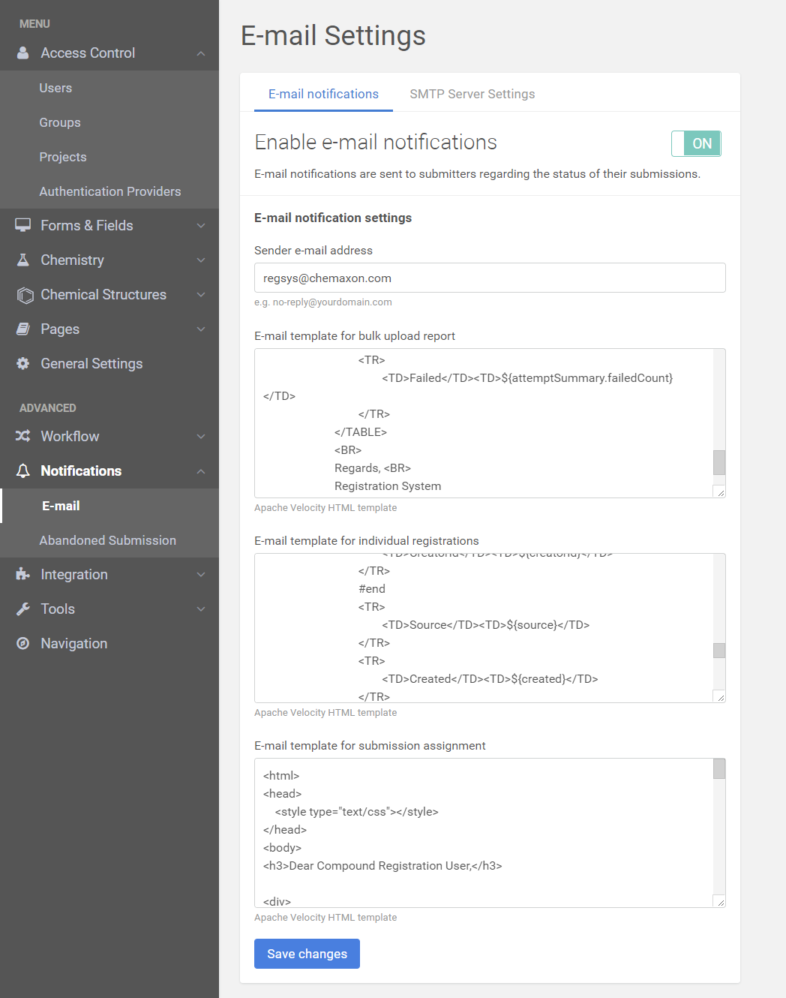Click the Sender e-mail address field
Viewport: 786px width, 998px height.
490,278
